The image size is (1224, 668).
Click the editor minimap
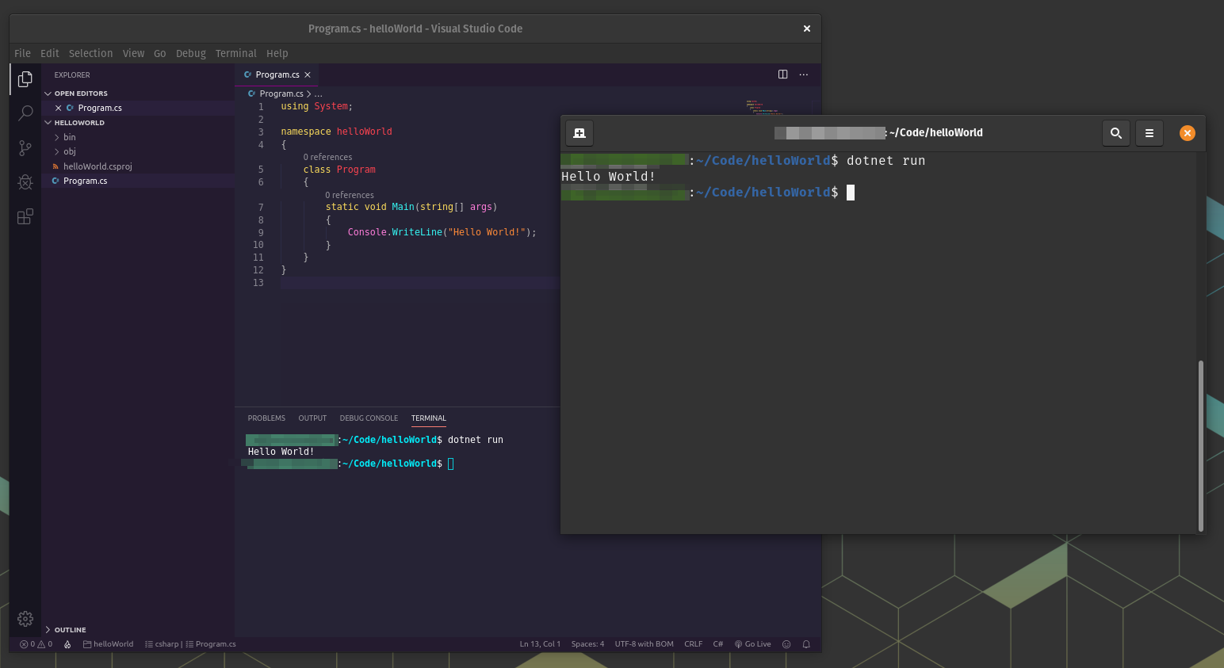765,108
